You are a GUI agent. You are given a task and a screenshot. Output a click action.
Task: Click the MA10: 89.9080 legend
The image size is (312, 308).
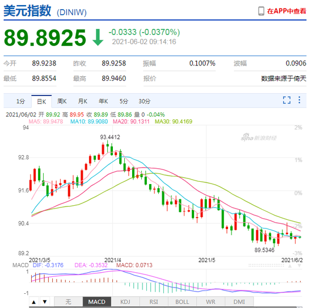[89, 122]
